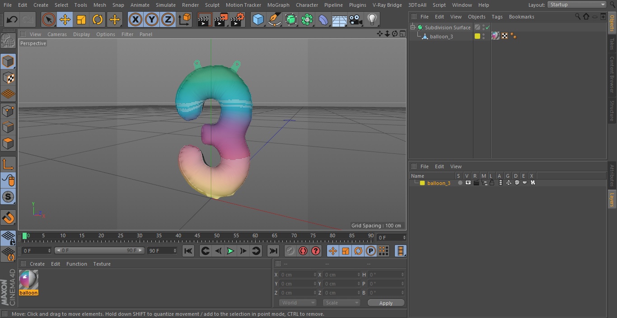This screenshot has width=617, height=318.
Task: Open the World coordinate dropdown
Action: pos(297,303)
